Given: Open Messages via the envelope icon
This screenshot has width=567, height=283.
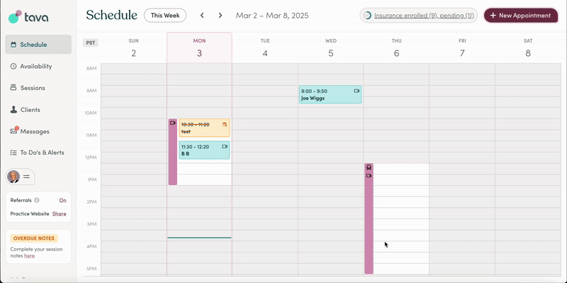Looking at the screenshot, I should (13, 131).
